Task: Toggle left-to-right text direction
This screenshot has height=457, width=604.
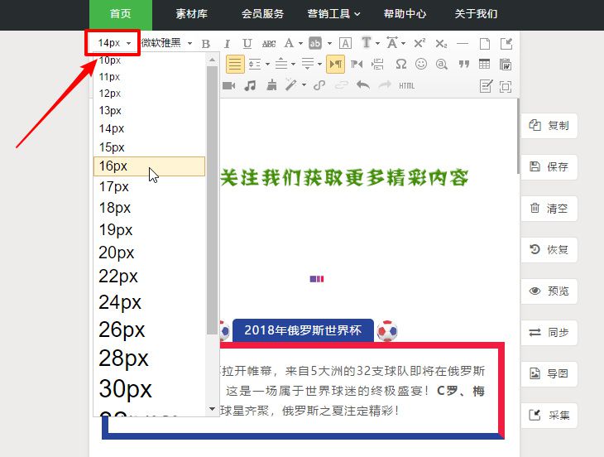Action: click(x=336, y=64)
